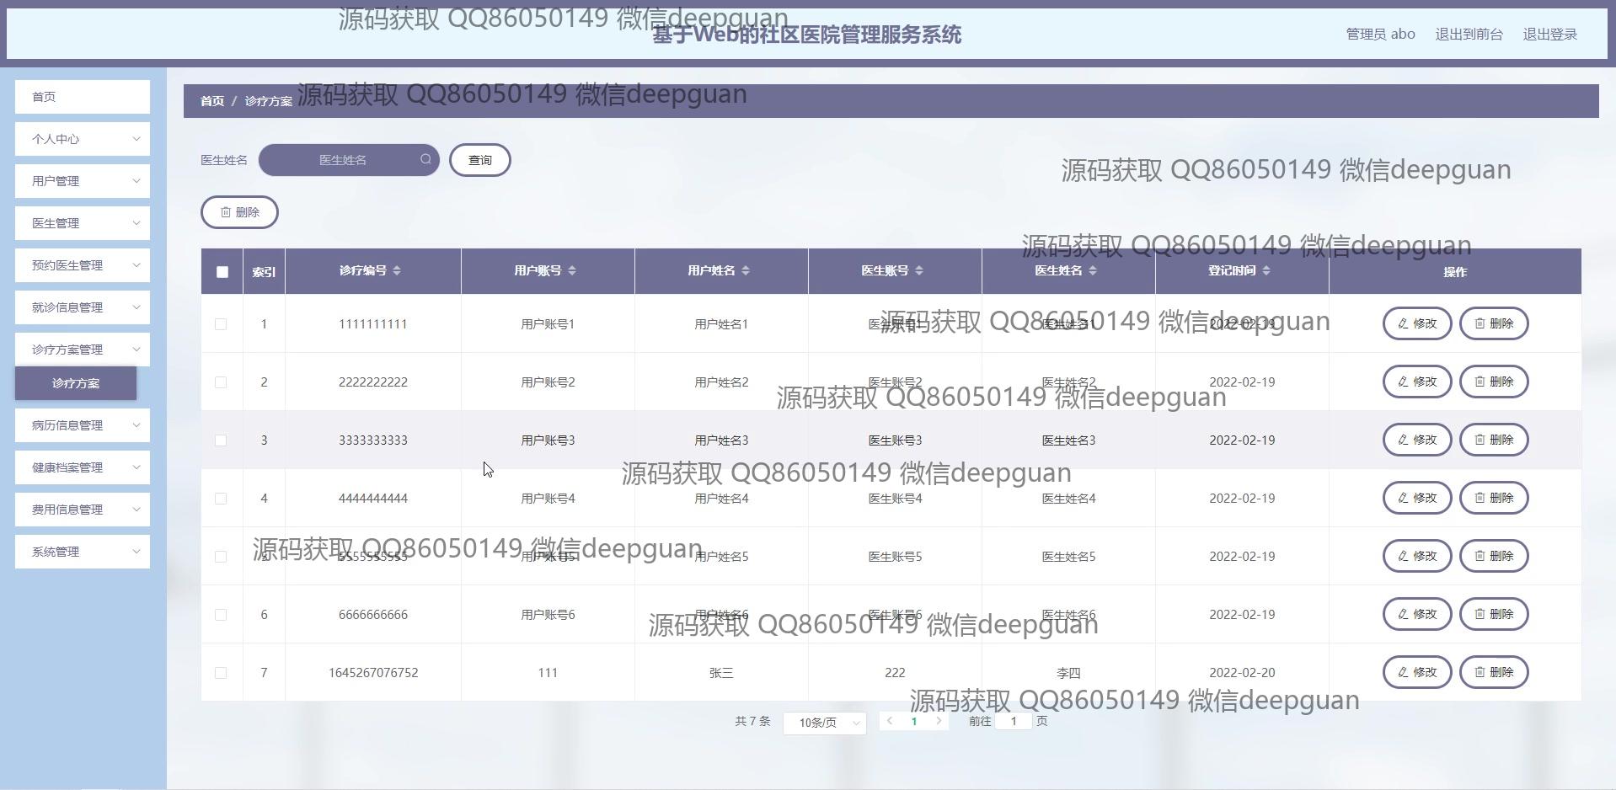Check the checkbox for row 1

tap(221, 324)
